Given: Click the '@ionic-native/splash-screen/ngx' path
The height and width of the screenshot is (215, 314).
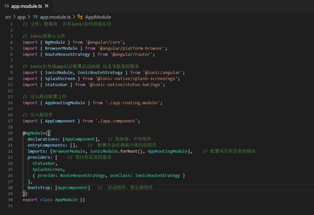Looking at the screenshot, I should [x=136, y=78].
